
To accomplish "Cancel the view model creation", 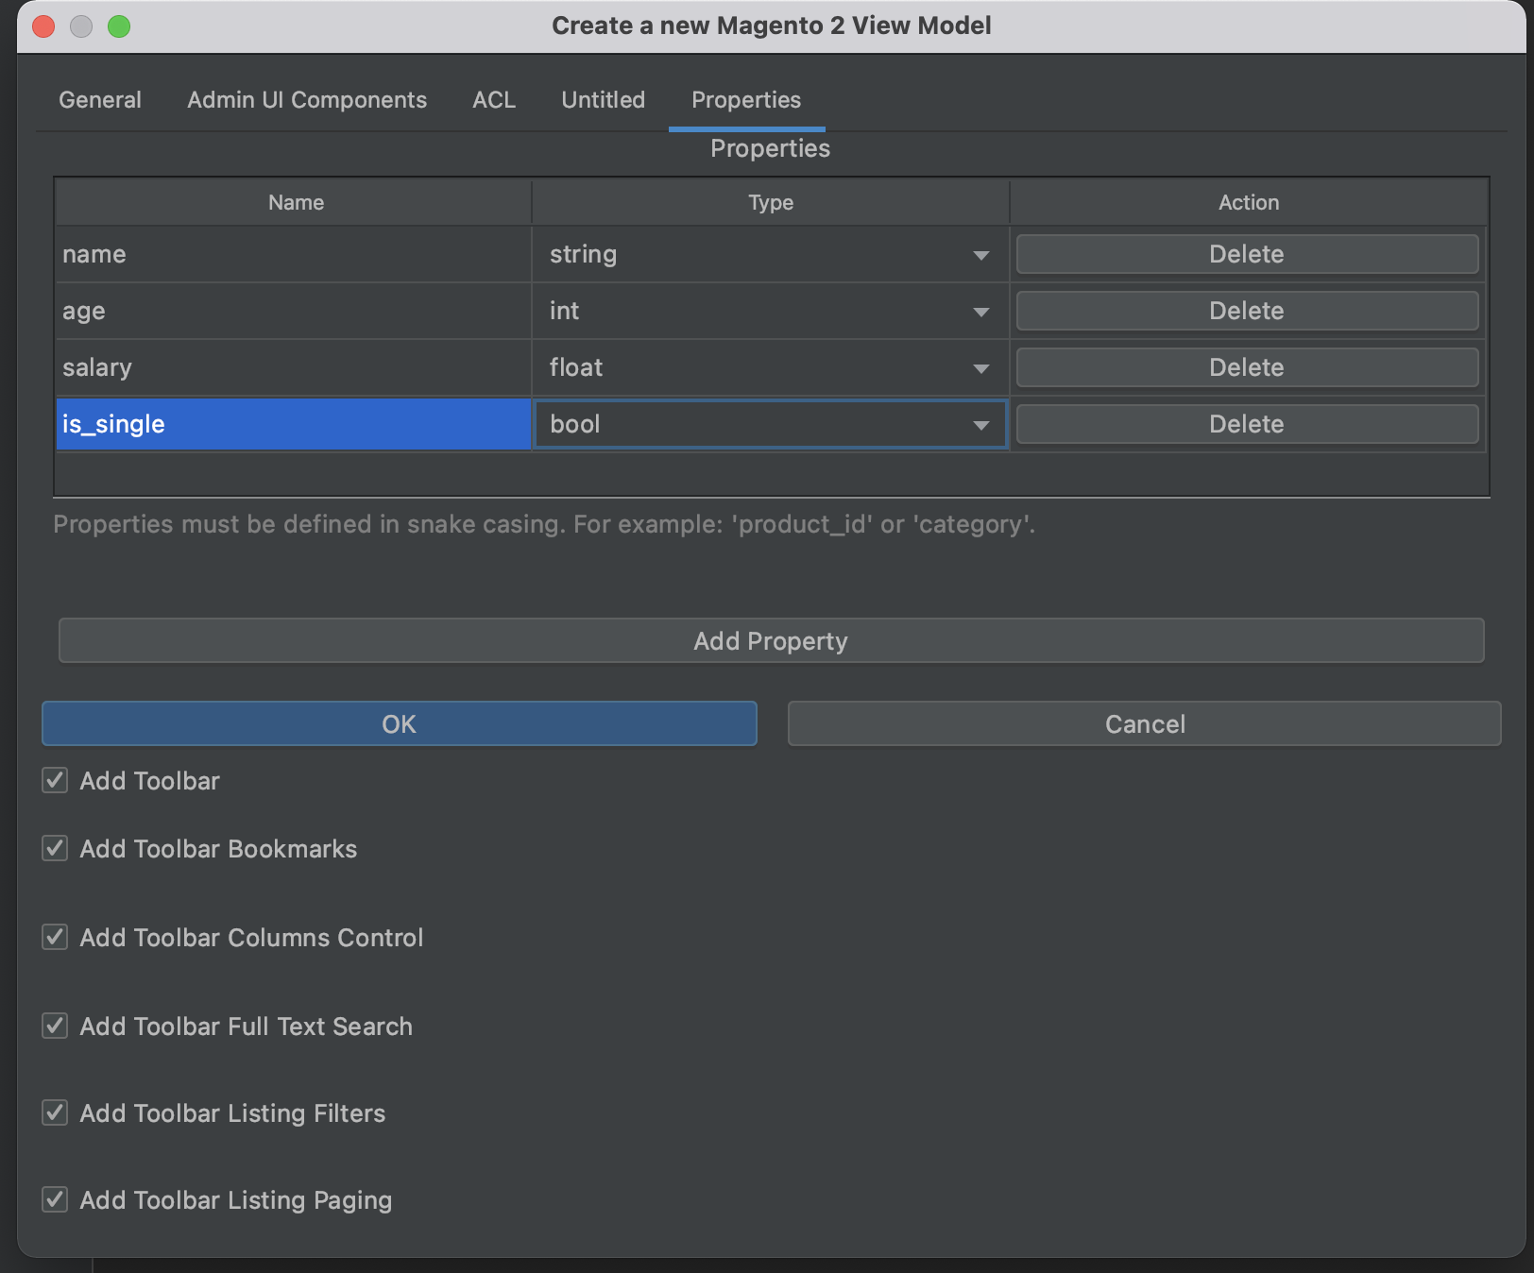I will (1145, 724).
